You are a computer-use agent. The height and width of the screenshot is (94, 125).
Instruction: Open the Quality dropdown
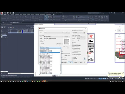tap(81, 39)
